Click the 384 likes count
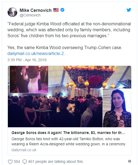This screenshot has height=165, width=138. click(17, 161)
